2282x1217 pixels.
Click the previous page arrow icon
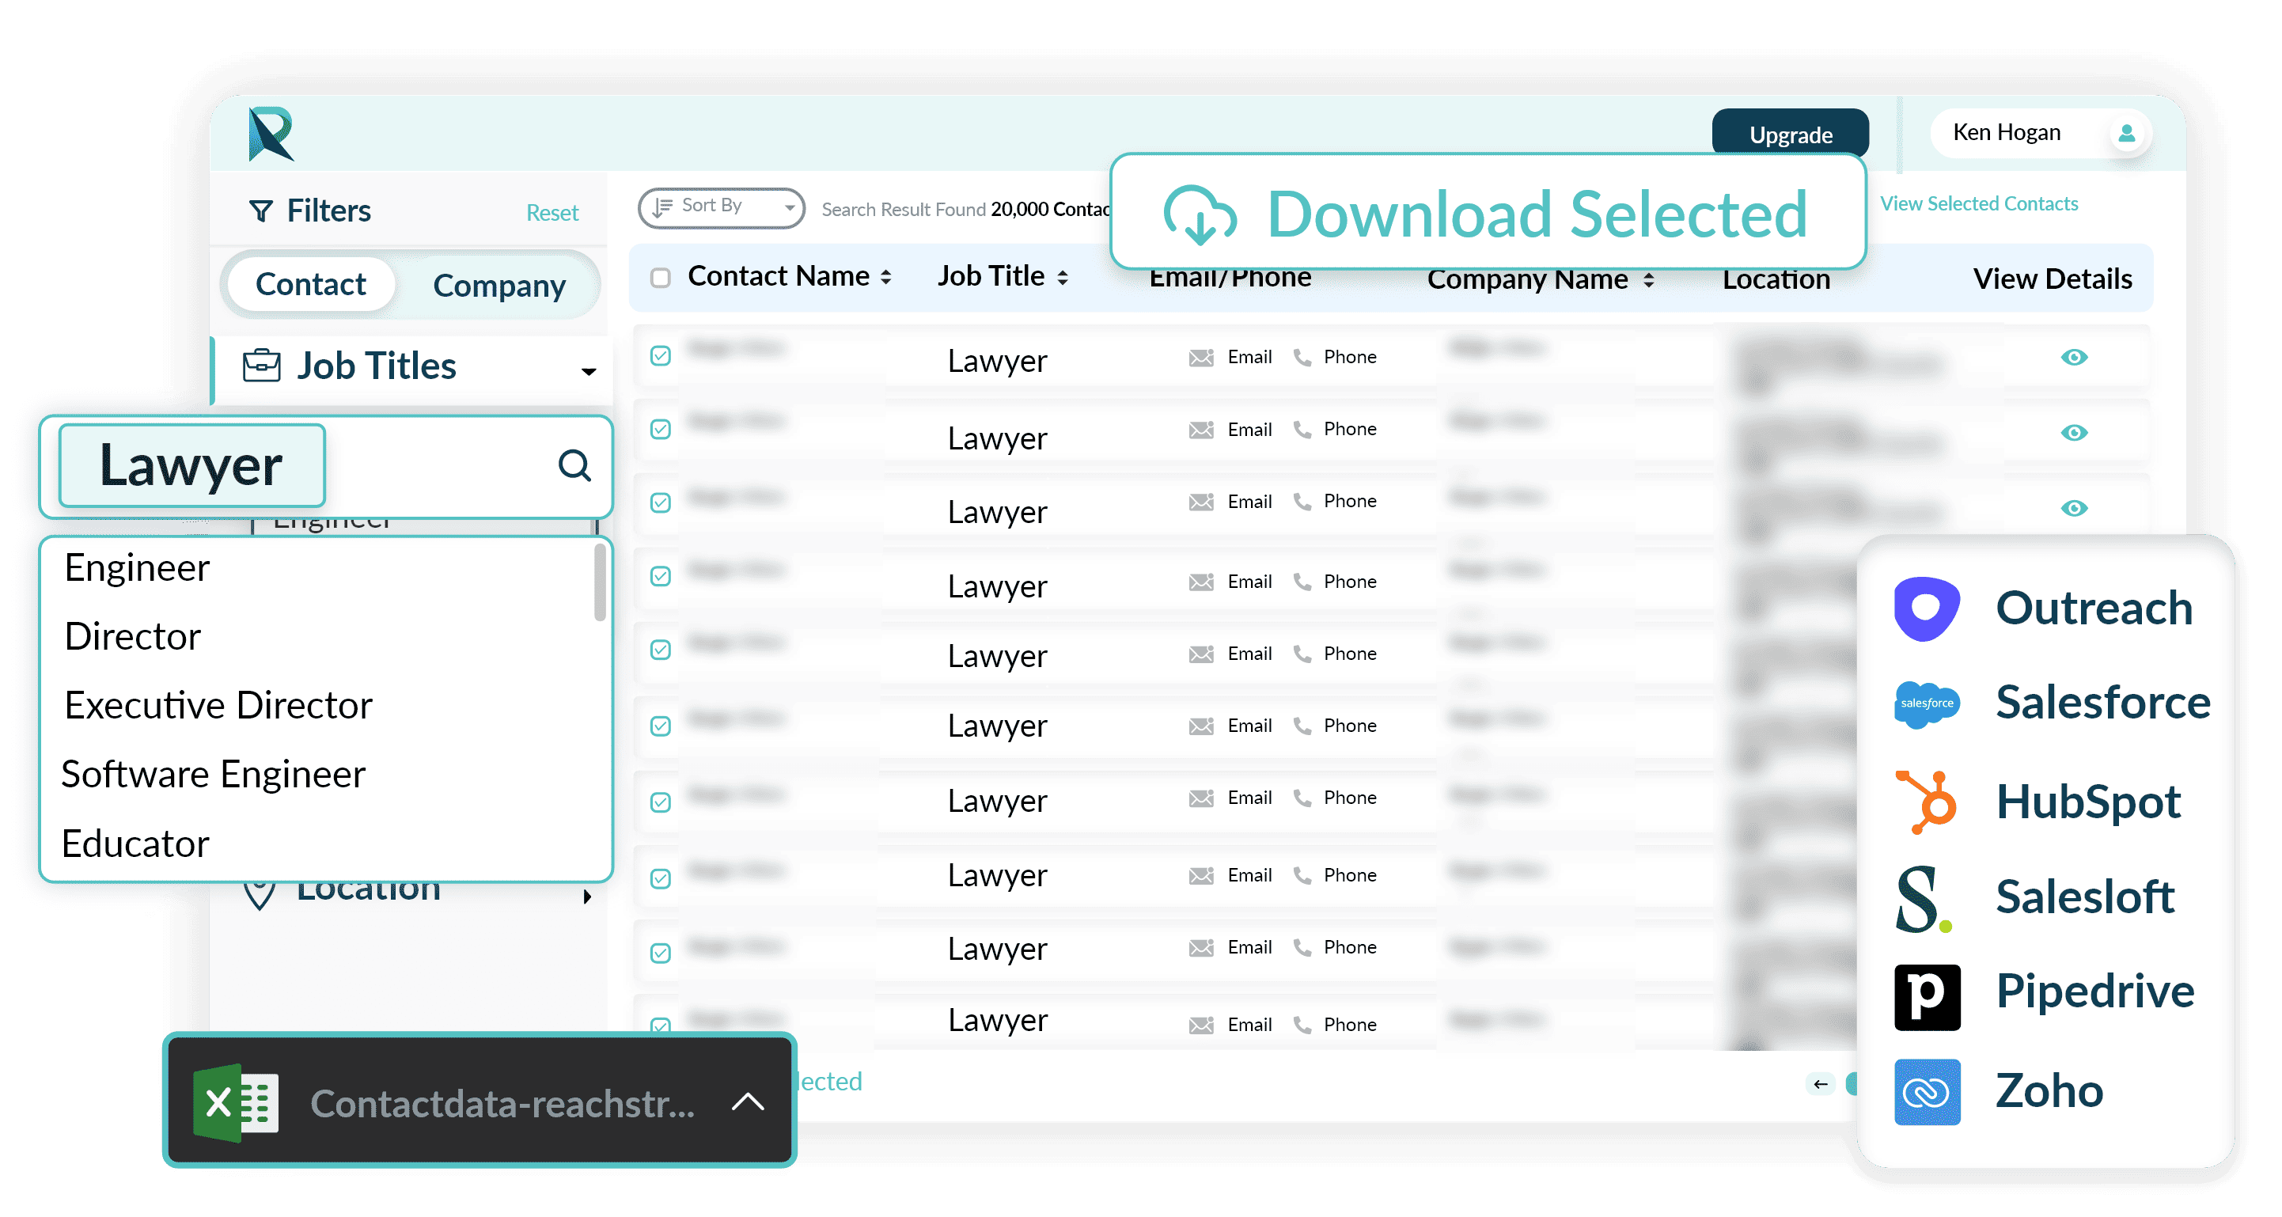(1821, 1083)
